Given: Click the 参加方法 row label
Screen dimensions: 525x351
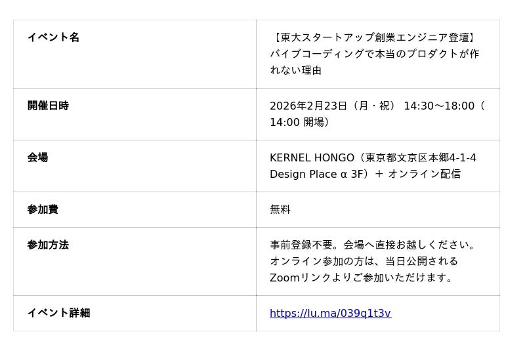Looking at the screenshot, I should tap(48, 245).
